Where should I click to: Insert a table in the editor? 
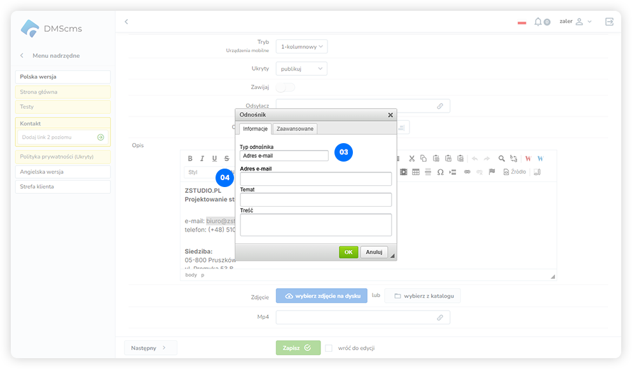[x=416, y=172]
